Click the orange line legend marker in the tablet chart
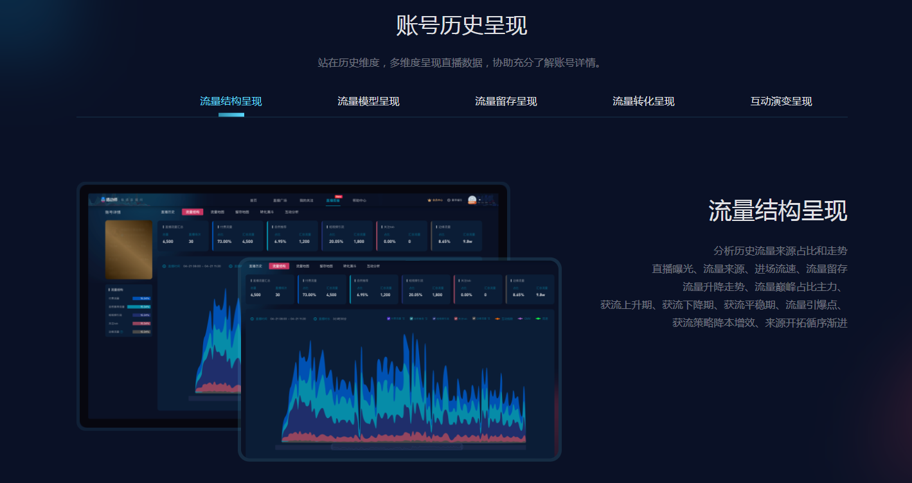912x483 pixels. tap(497, 319)
